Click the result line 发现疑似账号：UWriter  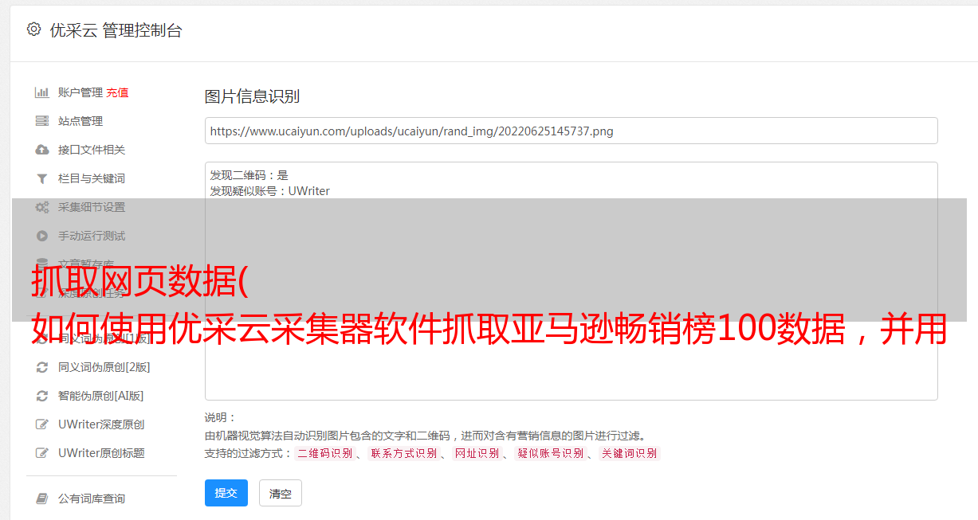click(269, 191)
